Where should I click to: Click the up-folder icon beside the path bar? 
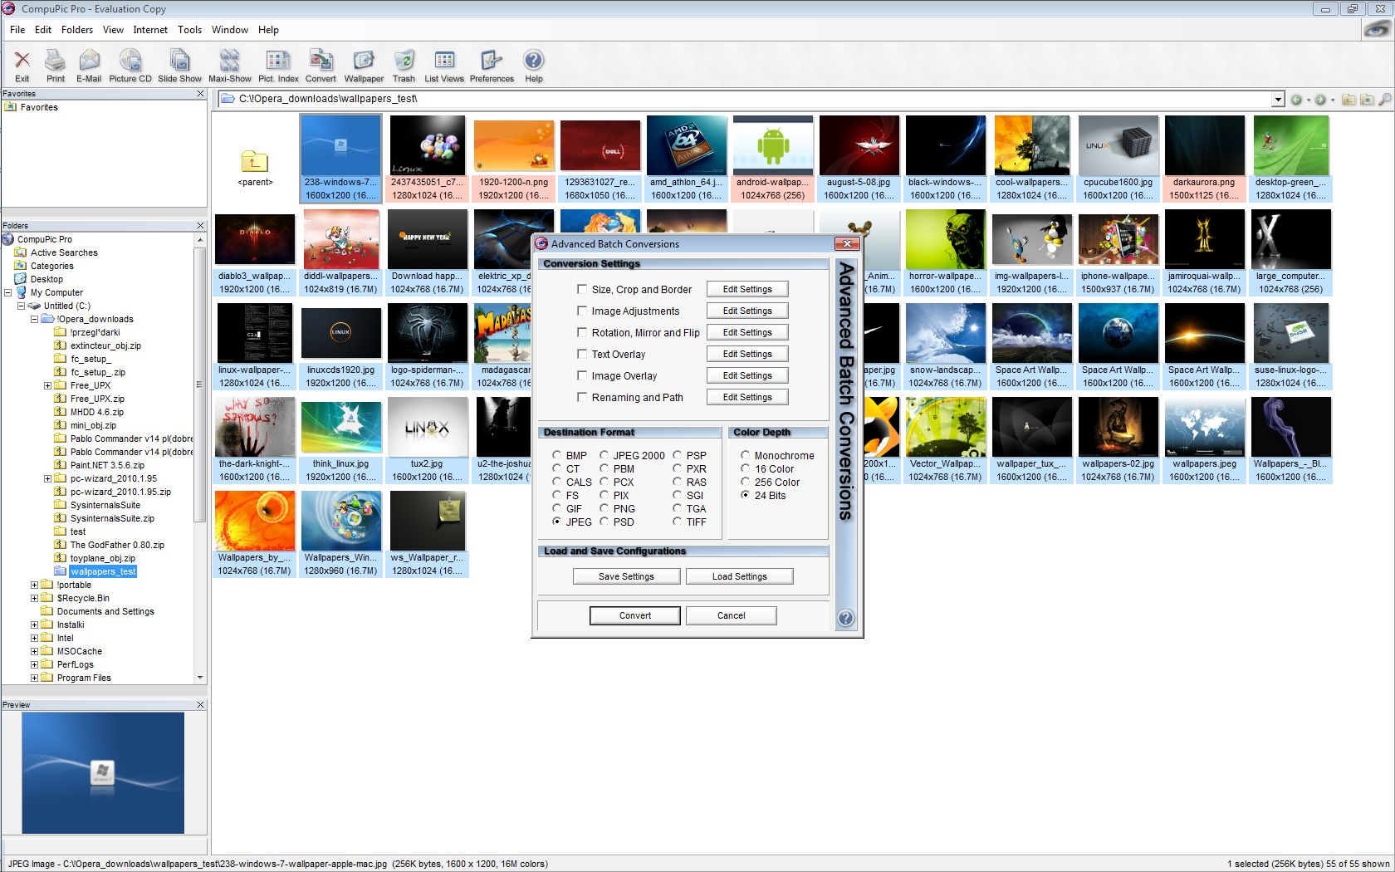1348,100
